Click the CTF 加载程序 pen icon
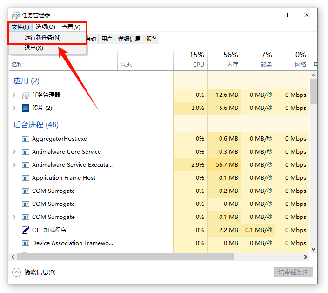 pyautogui.click(x=26, y=230)
